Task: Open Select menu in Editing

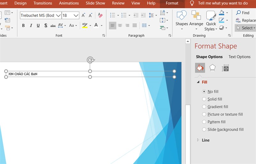Action: pos(245,28)
